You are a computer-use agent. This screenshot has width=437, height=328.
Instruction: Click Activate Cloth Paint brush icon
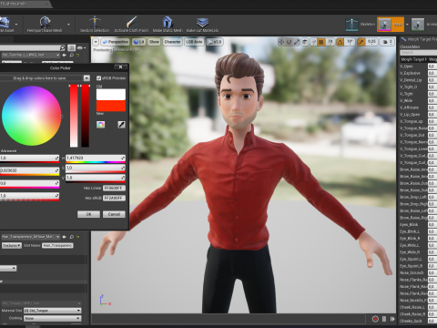(131, 22)
